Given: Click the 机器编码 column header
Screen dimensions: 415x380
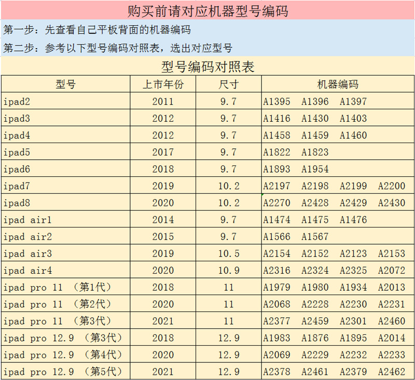Looking at the screenshot, I should pyautogui.click(x=338, y=85).
